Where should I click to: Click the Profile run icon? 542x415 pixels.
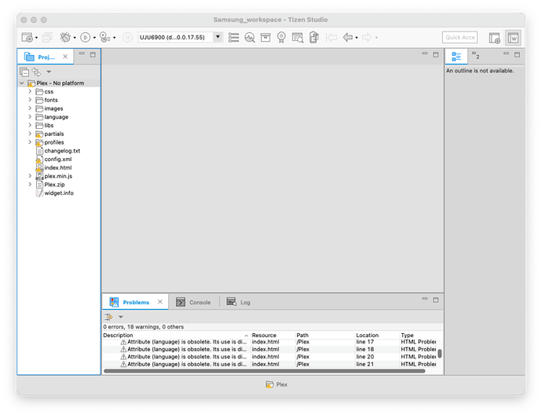[104, 37]
